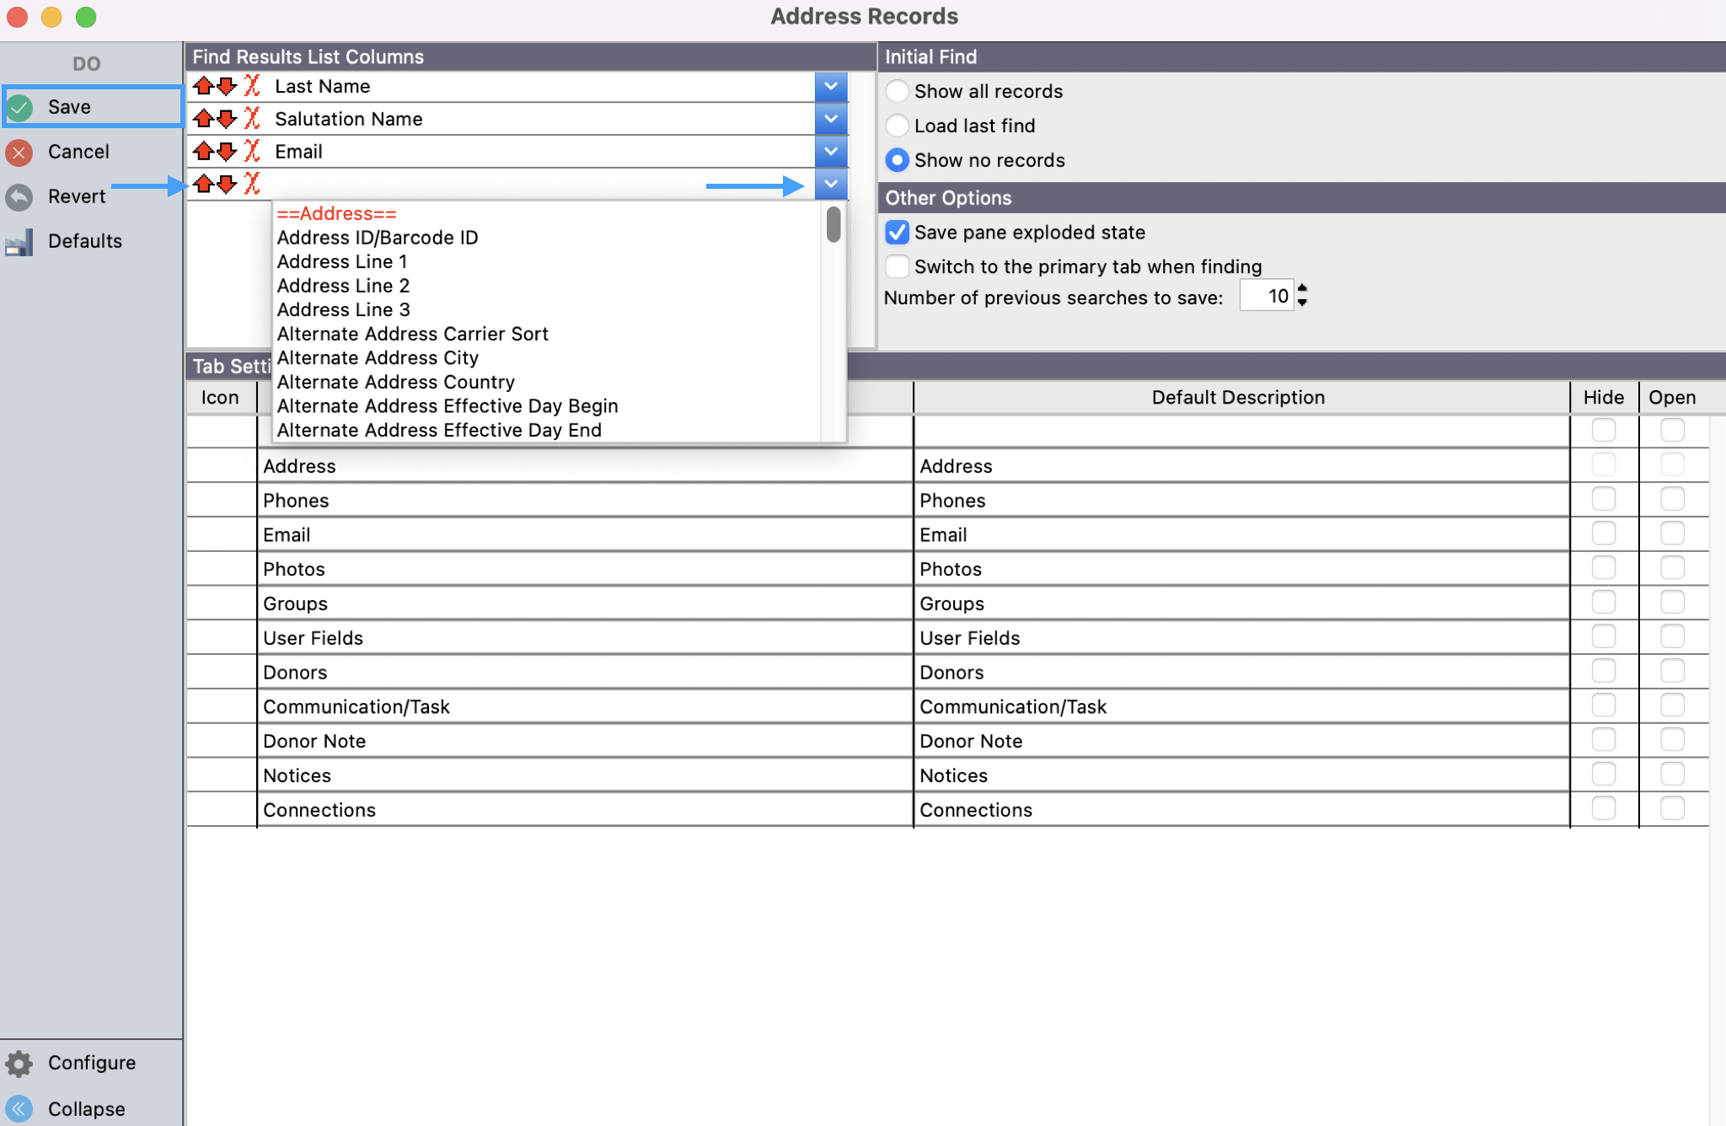The height and width of the screenshot is (1126, 1726).
Task: Move Salutation Name column down
Action: (227, 119)
